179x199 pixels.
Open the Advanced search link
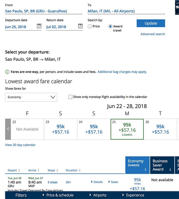[x=153, y=34]
